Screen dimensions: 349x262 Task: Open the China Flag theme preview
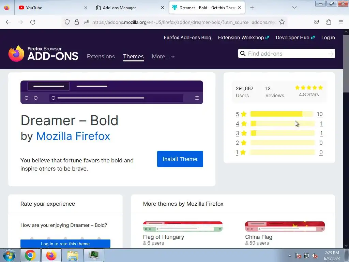coord(285,227)
